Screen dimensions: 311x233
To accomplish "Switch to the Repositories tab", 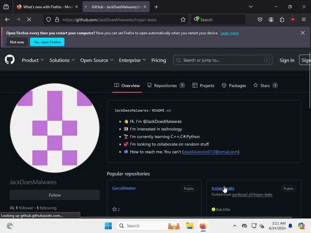I will 166,86.
